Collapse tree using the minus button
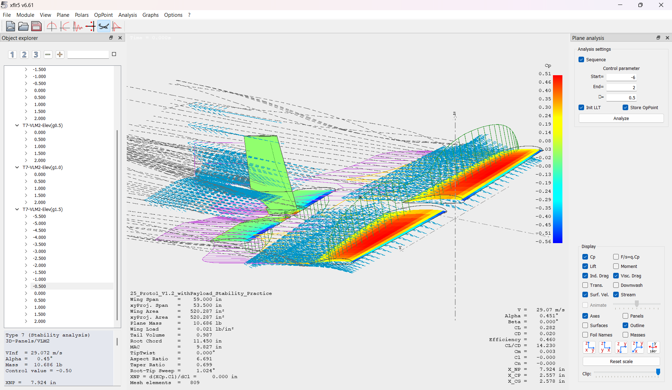The height and width of the screenshot is (390, 672). [48, 55]
